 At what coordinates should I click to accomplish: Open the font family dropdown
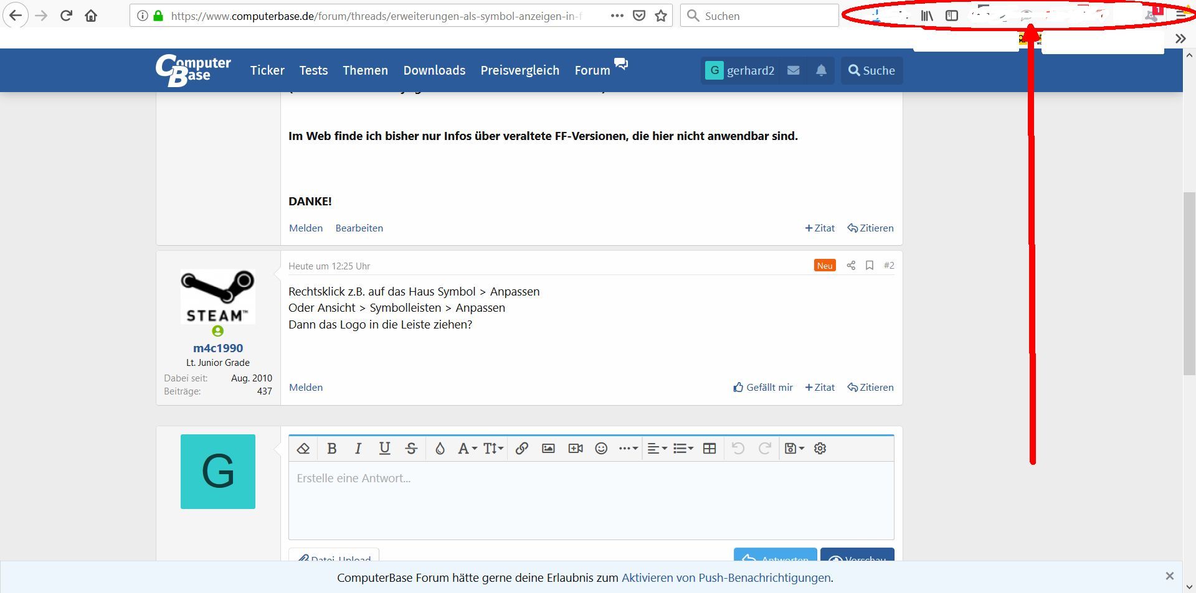tap(467, 448)
